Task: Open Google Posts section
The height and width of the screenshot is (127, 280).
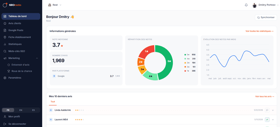Action: point(21,30)
